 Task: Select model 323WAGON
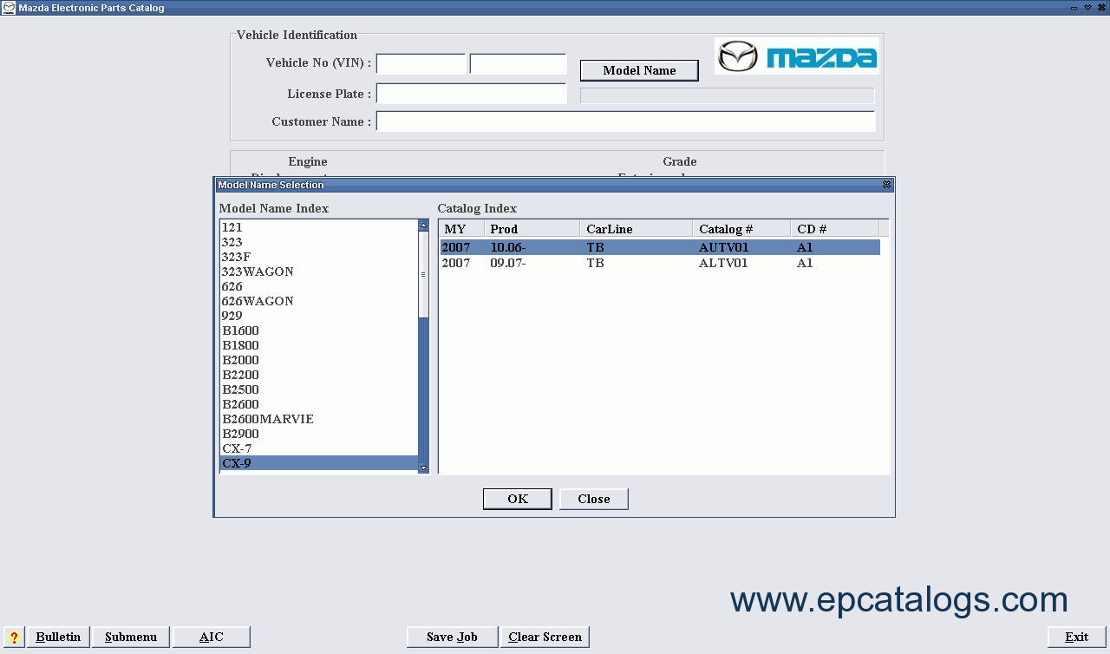tap(319, 271)
